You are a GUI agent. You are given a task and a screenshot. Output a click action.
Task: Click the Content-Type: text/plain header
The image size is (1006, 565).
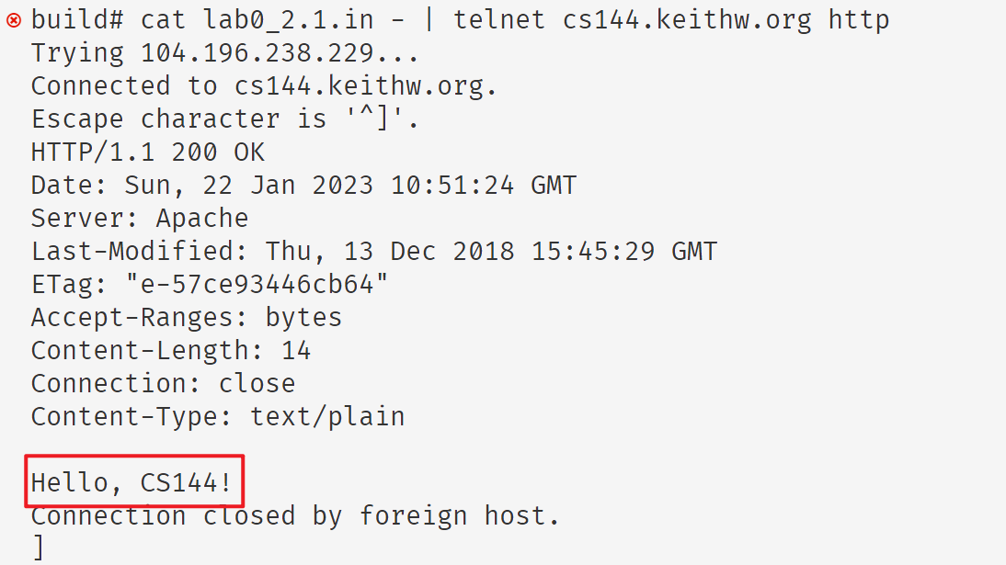218,416
